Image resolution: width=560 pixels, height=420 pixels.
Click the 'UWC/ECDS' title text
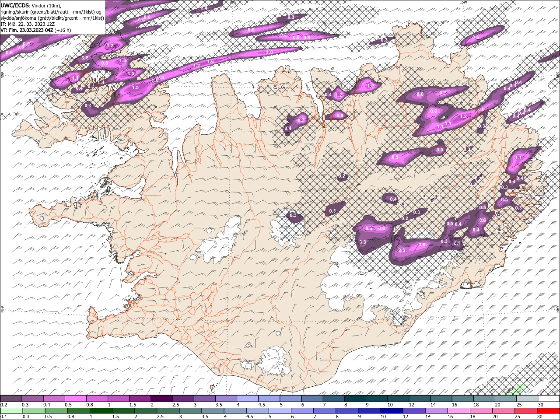(x=15, y=5)
